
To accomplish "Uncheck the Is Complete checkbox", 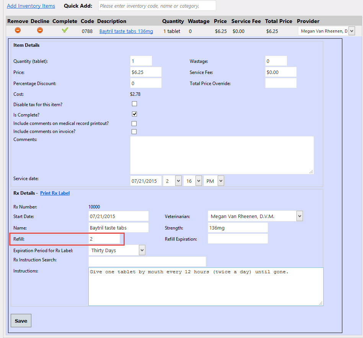I will tap(134, 114).
